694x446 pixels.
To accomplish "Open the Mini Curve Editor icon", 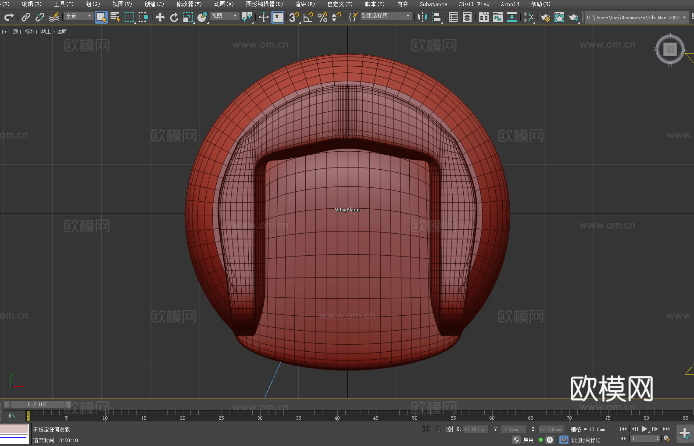I will coord(12,415).
